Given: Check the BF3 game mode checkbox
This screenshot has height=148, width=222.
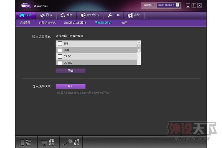Looking at the screenshot, I should pyautogui.click(x=60, y=44).
